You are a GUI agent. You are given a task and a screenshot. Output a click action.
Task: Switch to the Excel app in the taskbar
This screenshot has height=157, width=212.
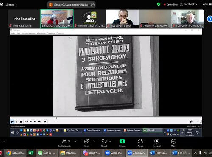click(31, 153)
